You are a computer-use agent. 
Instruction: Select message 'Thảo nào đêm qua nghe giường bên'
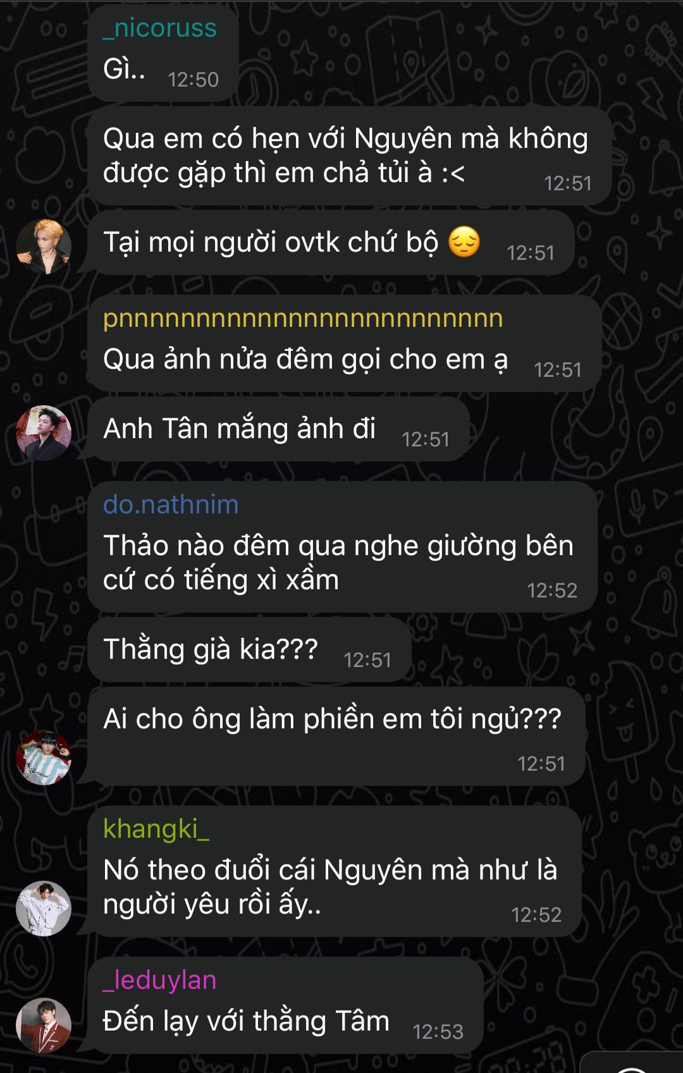point(343,547)
